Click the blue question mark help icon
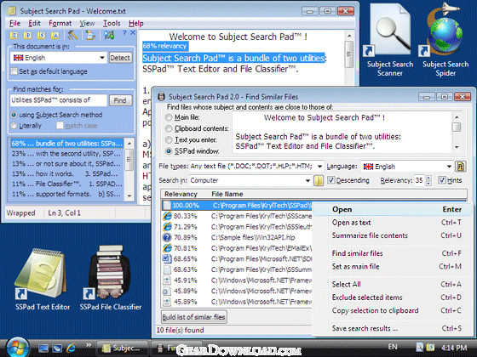 click(124, 33)
